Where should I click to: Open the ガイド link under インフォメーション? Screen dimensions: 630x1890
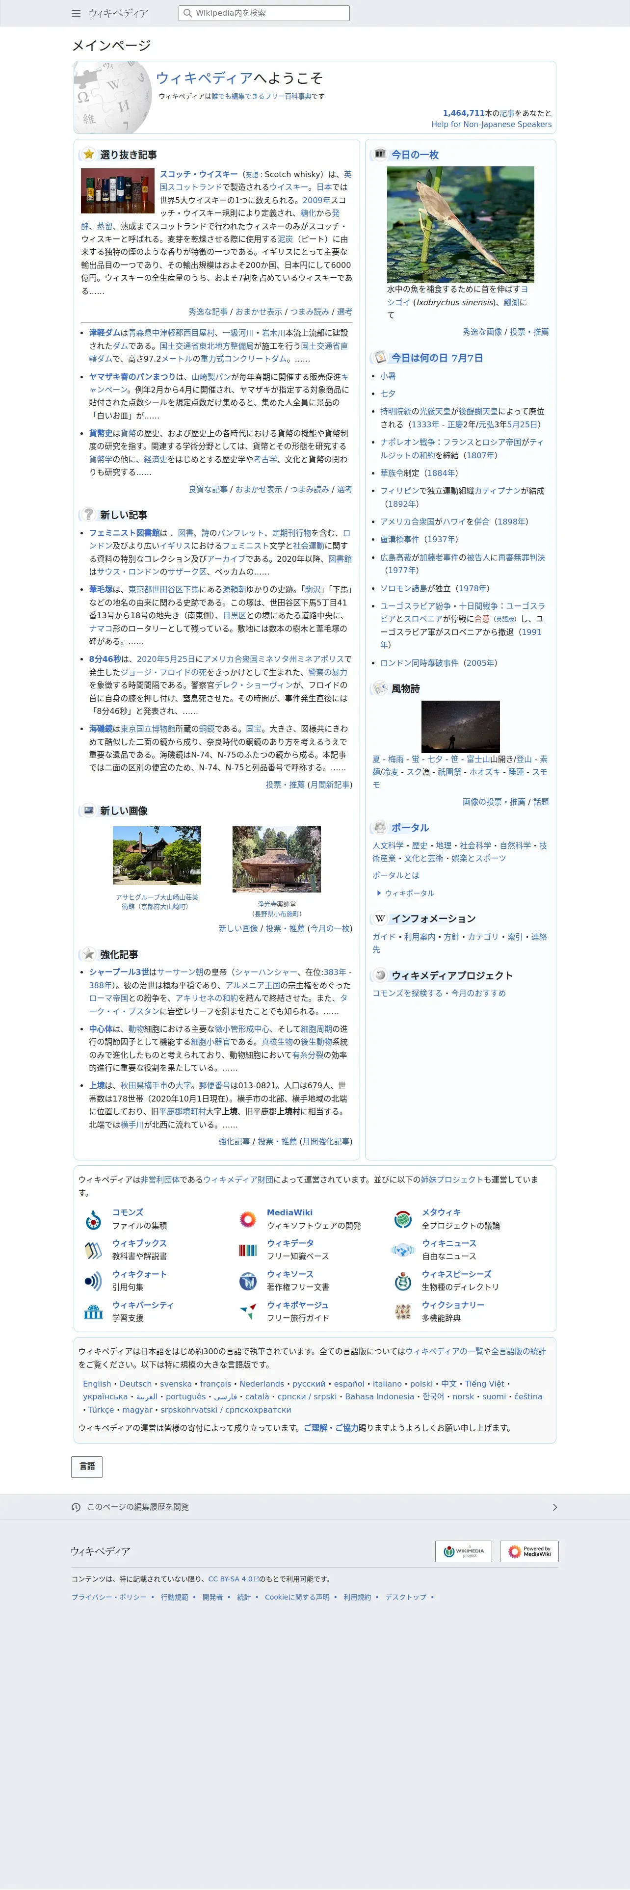[x=384, y=937]
